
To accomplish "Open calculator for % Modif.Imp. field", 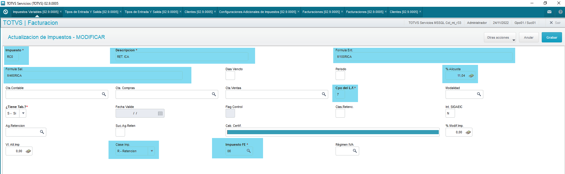I will [468, 132].
